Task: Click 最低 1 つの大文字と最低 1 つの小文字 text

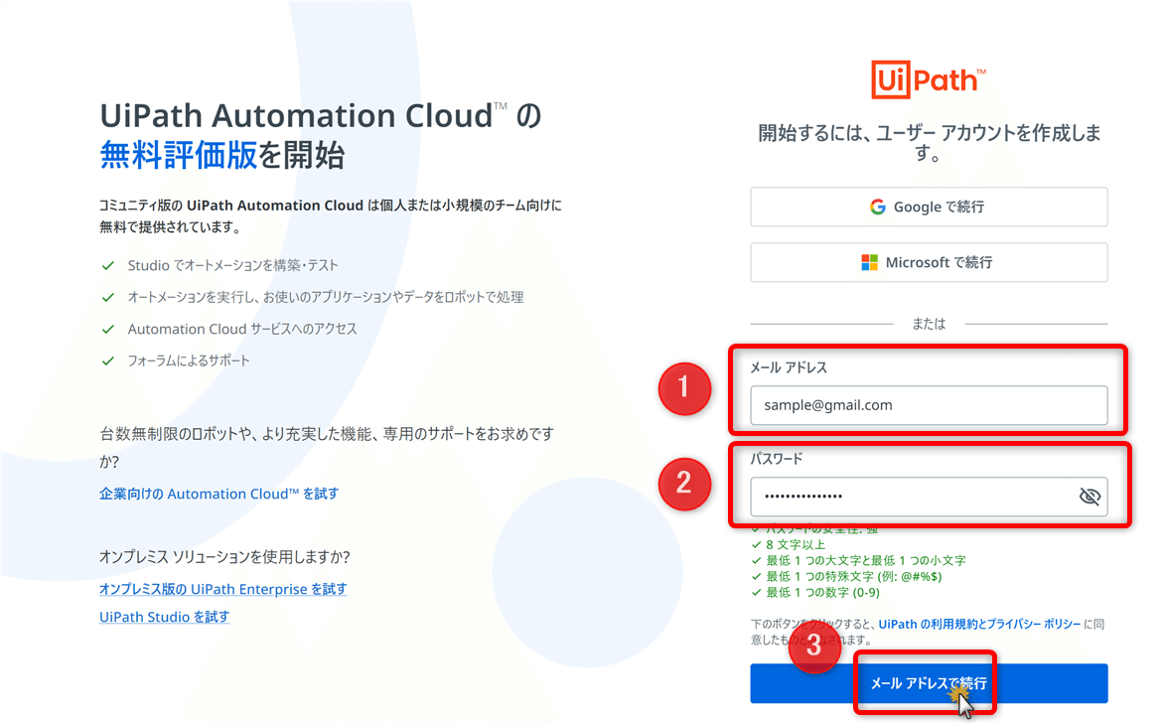Action: 866,560
